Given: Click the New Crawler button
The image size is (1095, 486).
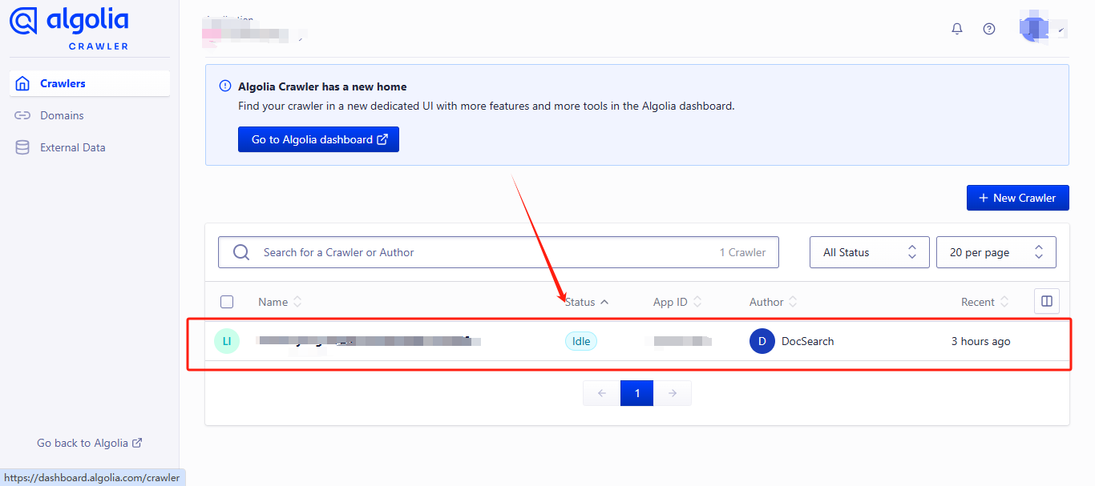Looking at the screenshot, I should (1017, 198).
